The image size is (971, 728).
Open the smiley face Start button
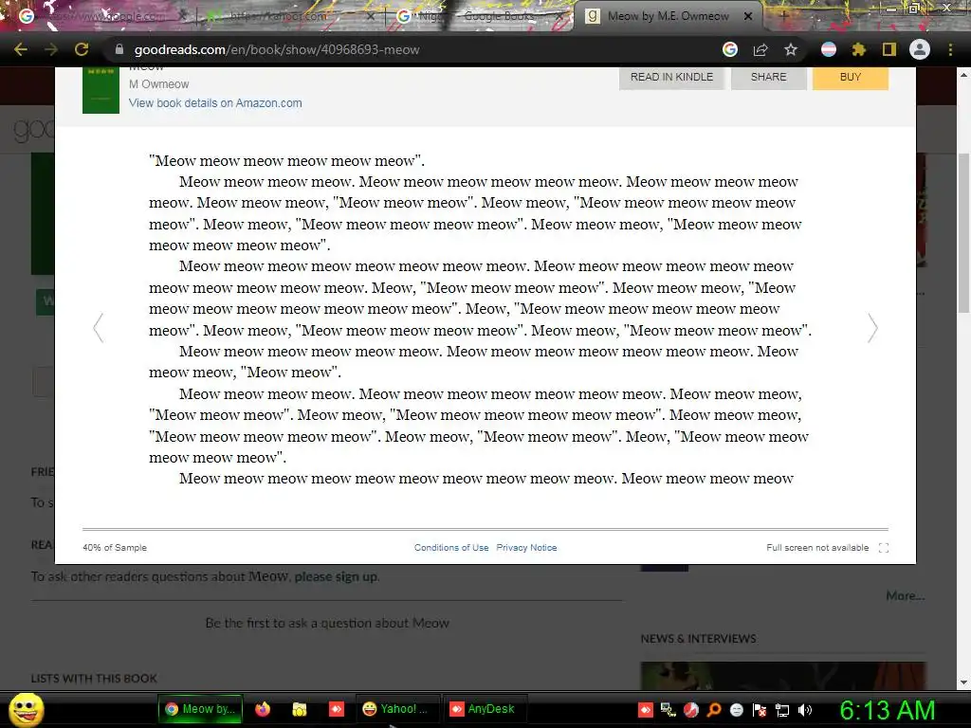tap(26, 709)
